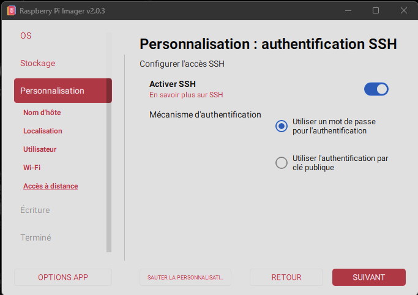This screenshot has height=295, width=418.
Task: Maximize the Imager window
Action: point(376,10)
